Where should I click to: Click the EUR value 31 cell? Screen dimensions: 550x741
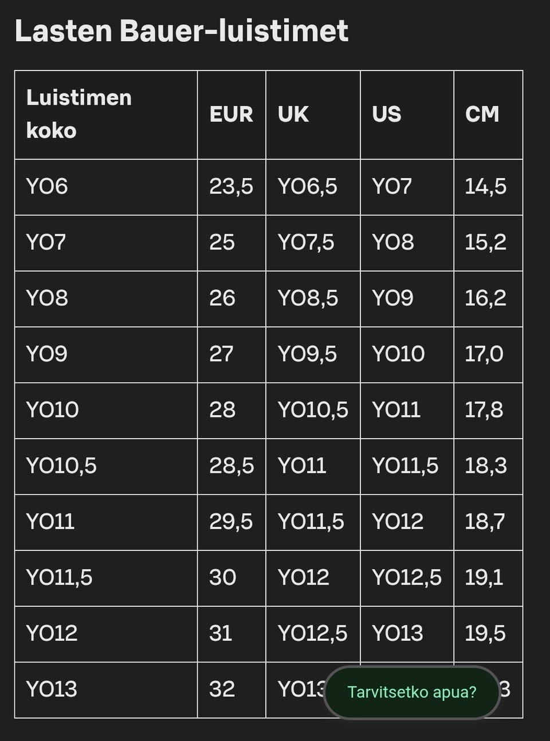click(x=221, y=633)
